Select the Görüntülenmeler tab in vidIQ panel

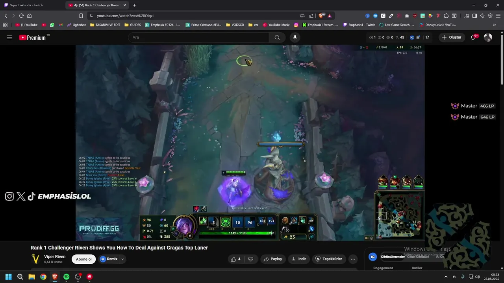point(393,257)
